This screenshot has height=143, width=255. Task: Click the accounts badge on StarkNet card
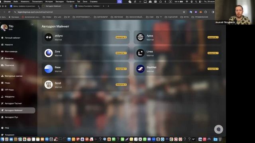[x=213, y=69]
